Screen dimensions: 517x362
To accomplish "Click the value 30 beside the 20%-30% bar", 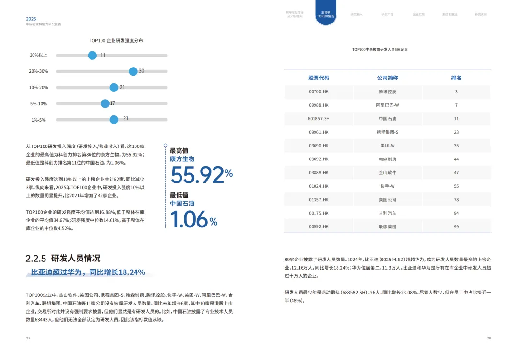I will [x=141, y=71].
